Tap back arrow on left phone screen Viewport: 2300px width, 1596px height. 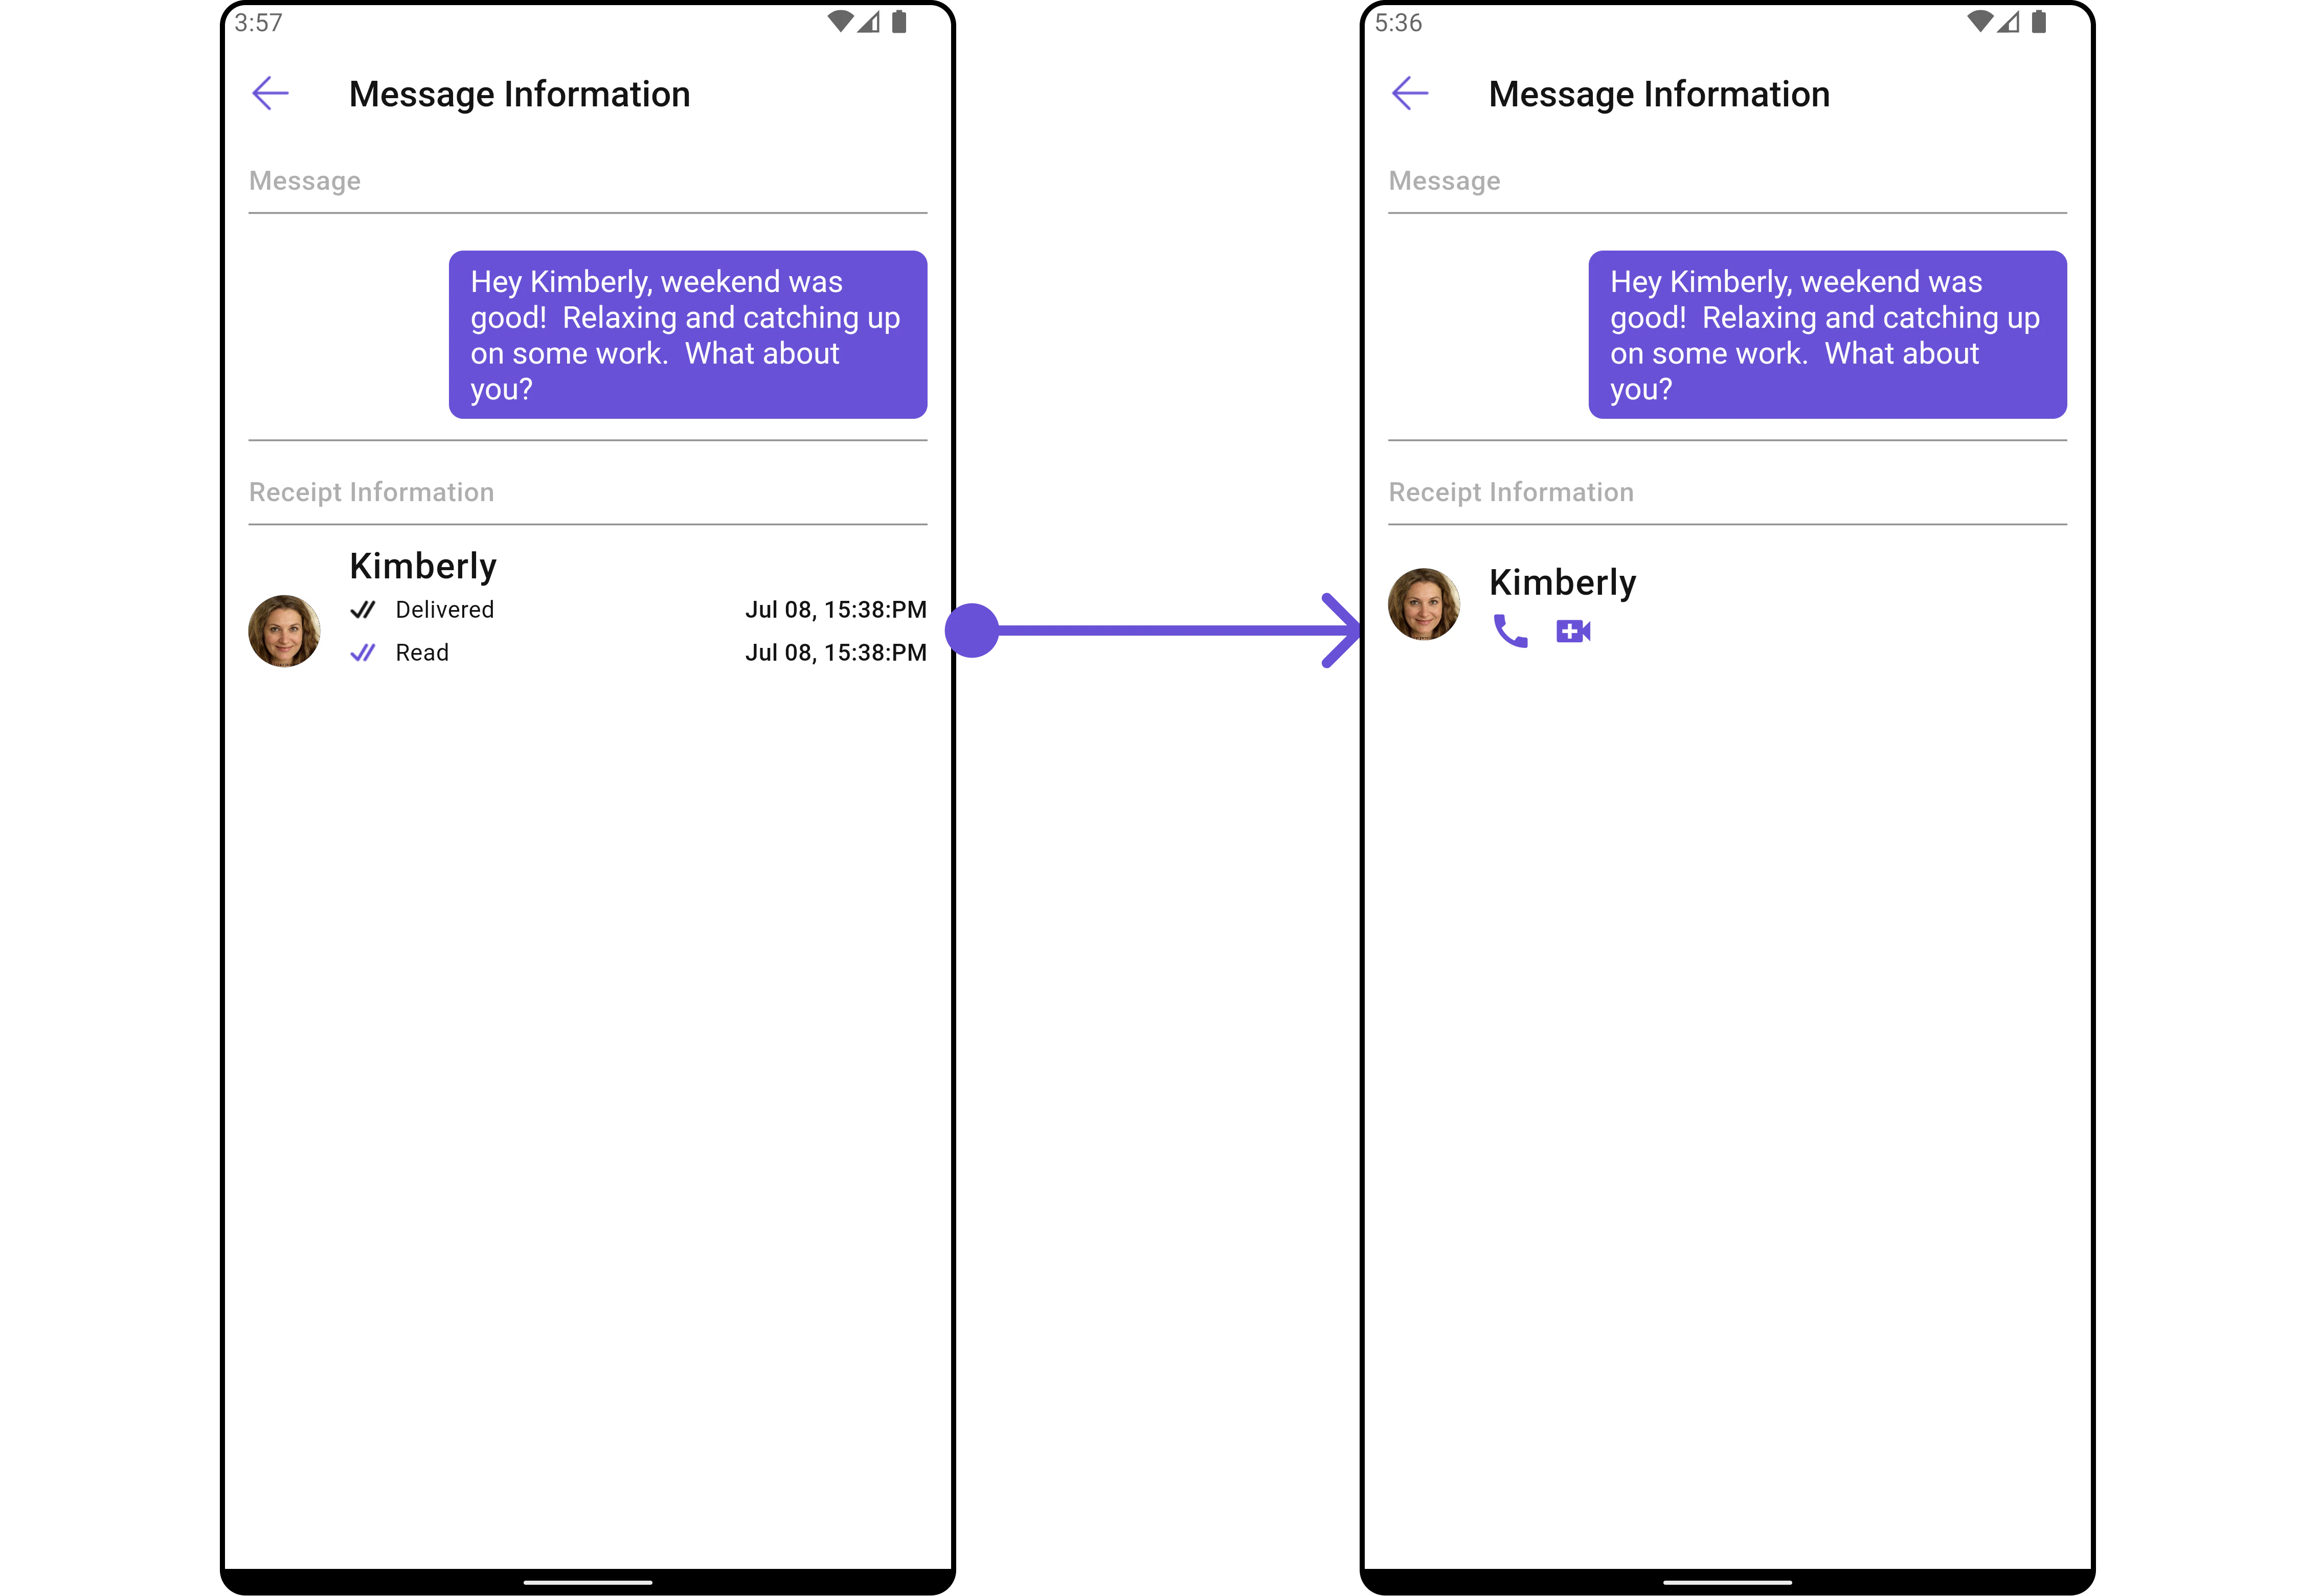coord(270,94)
